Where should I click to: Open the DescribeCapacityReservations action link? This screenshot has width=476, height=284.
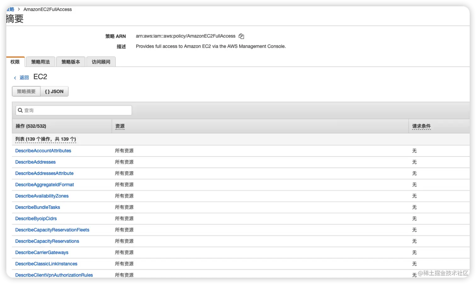47,241
